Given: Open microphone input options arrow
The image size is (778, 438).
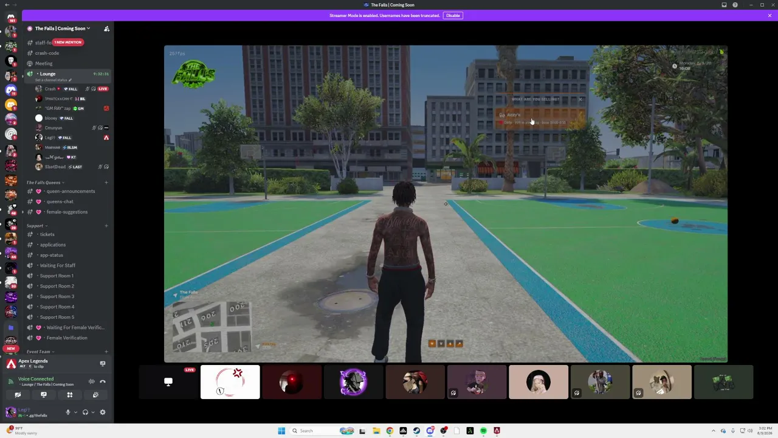Looking at the screenshot, I should pos(75,412).
